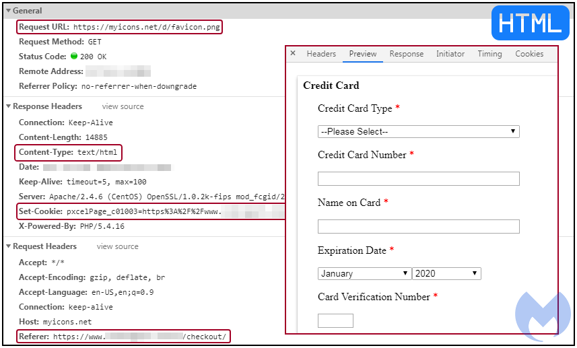Click view source beside Response Headers
The image size is (577, 348).
pos(123,106)
